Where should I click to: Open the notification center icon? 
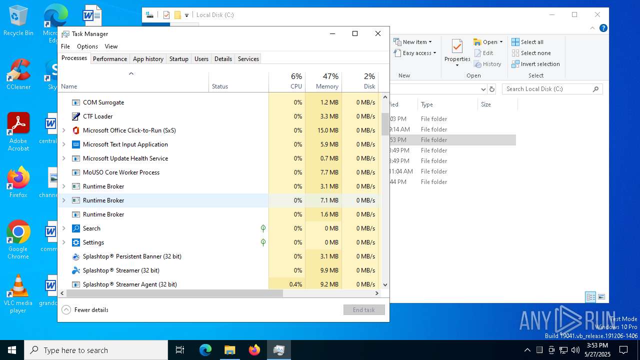tap(623, 350)
